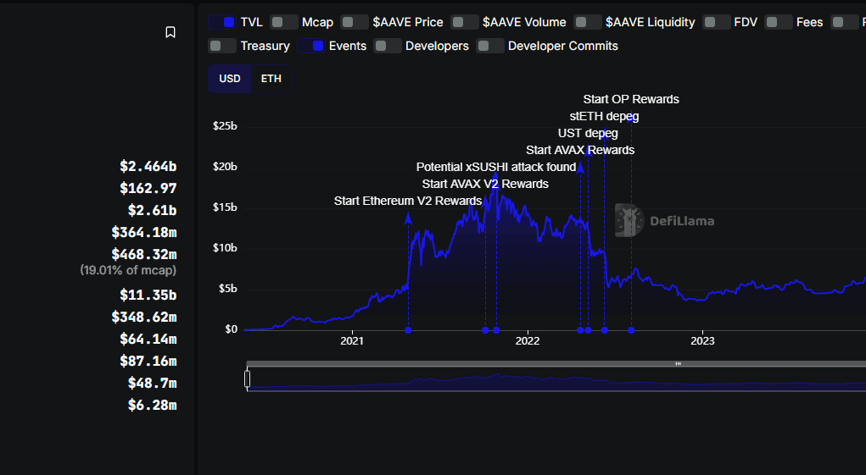Enable the Mcap toggle
This screenshot has height=475, width=866.
pyautogui.click(x=284, y=22)
